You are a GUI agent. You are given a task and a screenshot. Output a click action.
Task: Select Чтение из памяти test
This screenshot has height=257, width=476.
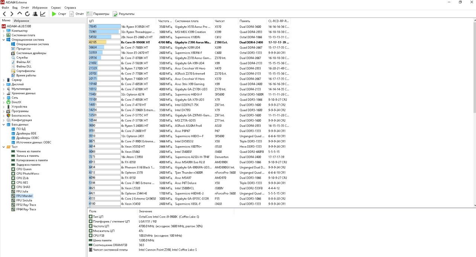click(26, 151)
